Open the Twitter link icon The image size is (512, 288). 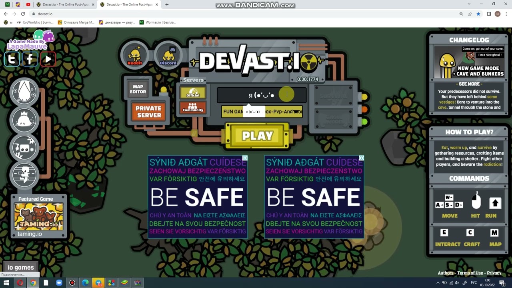click(12, 60)
